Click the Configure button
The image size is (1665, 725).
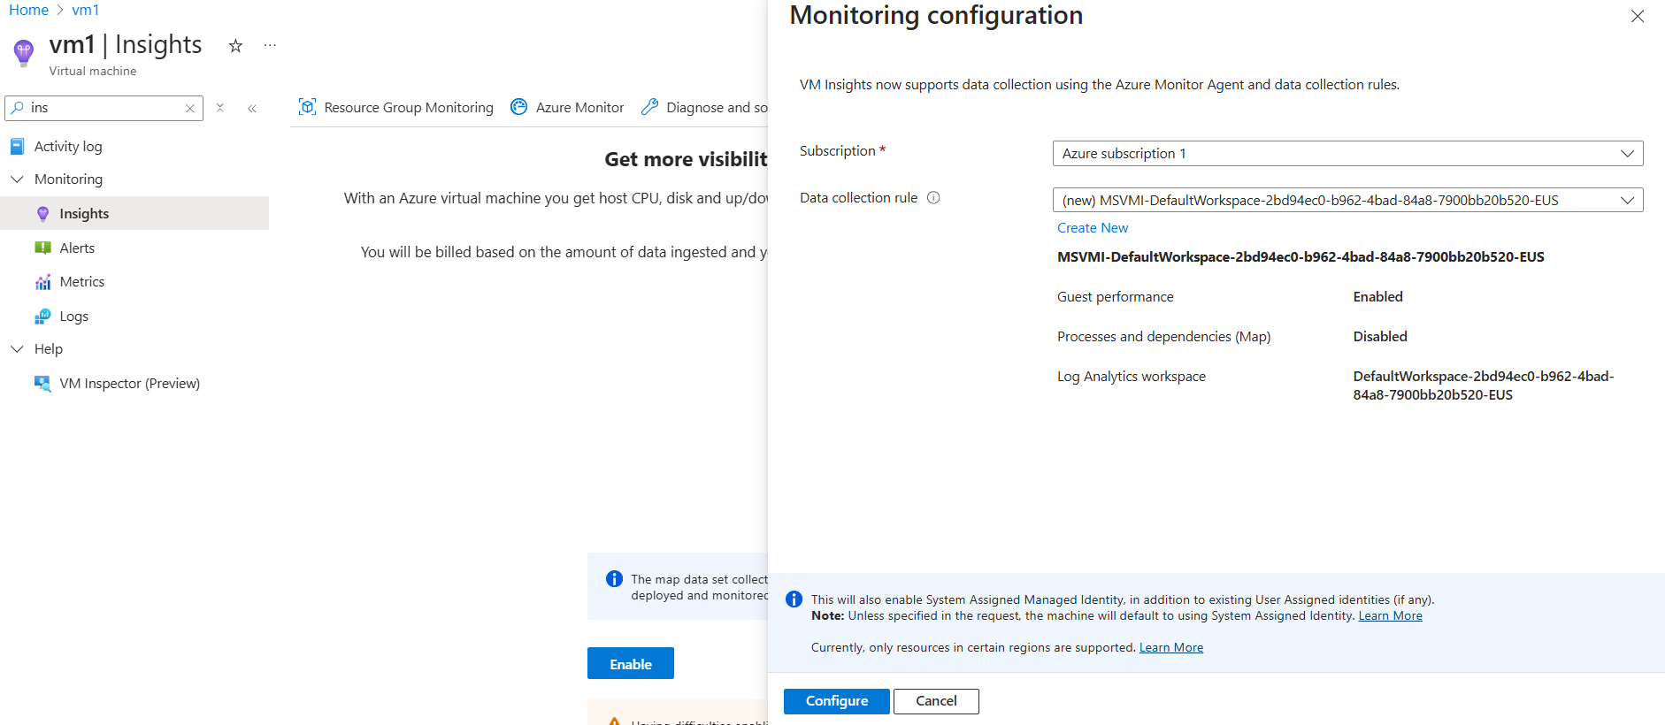[x=837, y=701]
